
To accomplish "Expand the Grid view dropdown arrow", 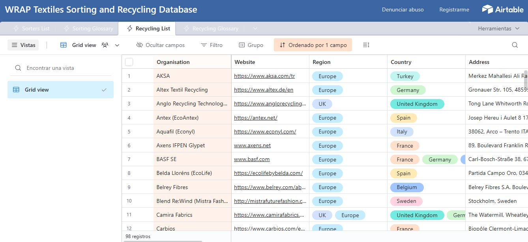I will coord(117,45).
